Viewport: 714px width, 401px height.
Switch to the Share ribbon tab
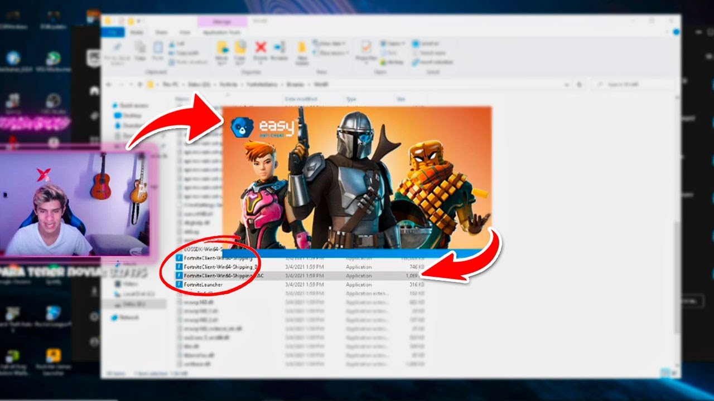pyautogui.click(x=161, y=32)
